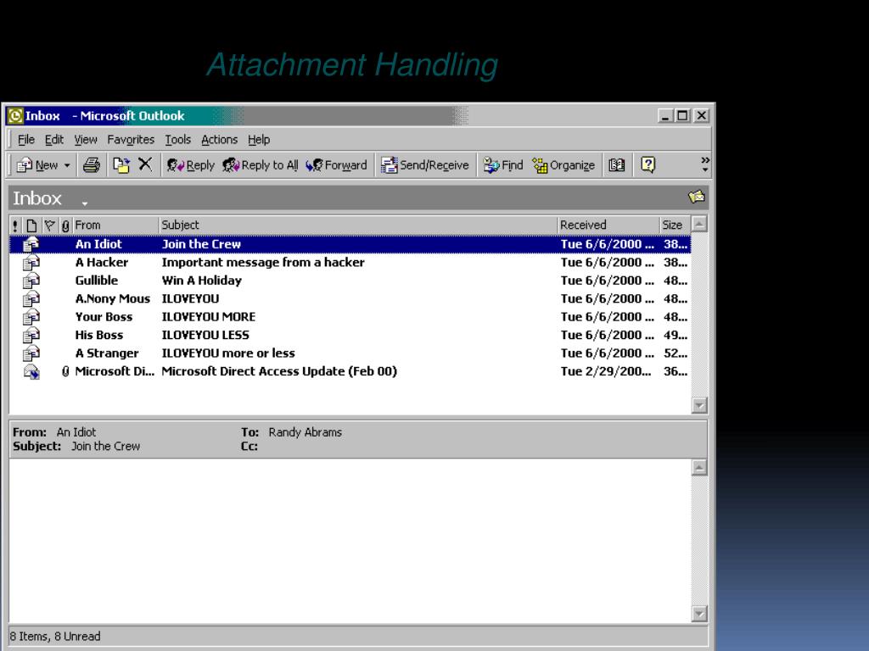Viewport: 869px width, 651px height.
Task: Sort by the Attachment paperclip column header
Action: 65,225
